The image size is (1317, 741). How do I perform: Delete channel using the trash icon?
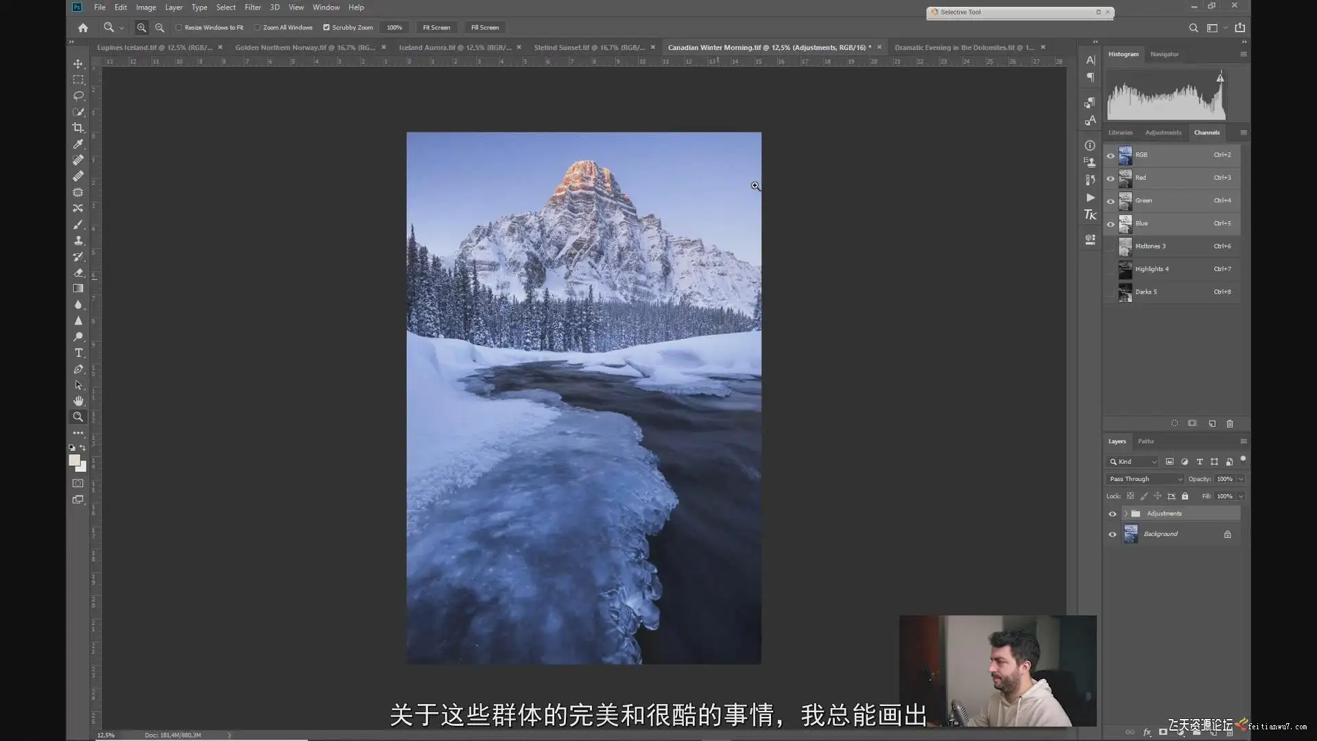click(x=1230, y=423)
